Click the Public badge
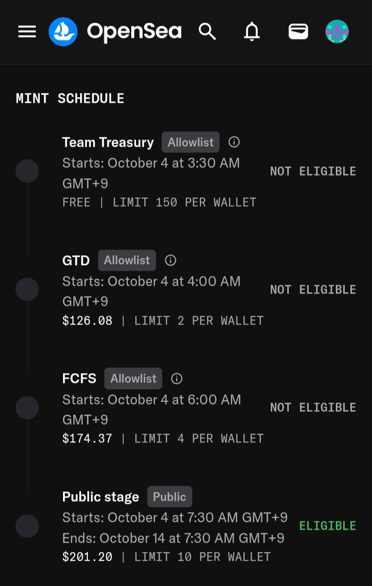372x586 pixels. coord(169,497)
